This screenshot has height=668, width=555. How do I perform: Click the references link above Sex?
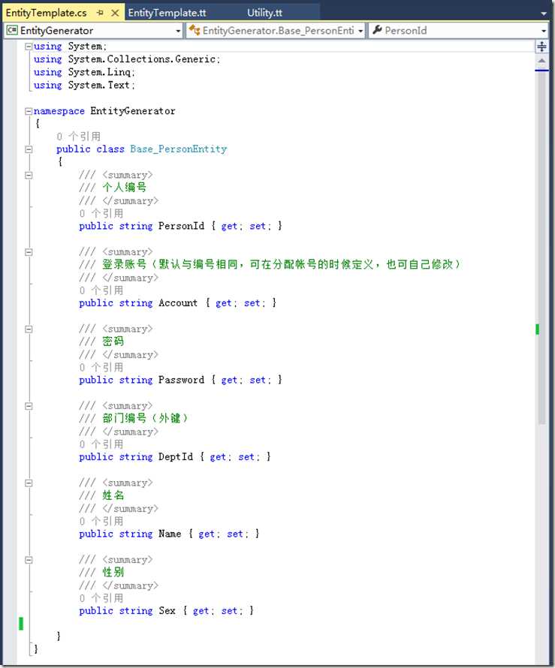[x=101, y=598]
